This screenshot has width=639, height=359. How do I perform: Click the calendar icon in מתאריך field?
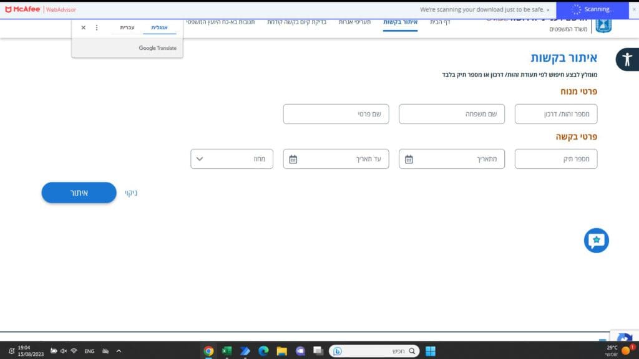coord(409,159)
